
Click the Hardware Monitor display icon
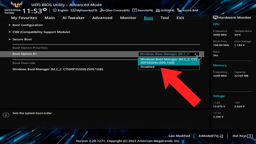point(215,18)
